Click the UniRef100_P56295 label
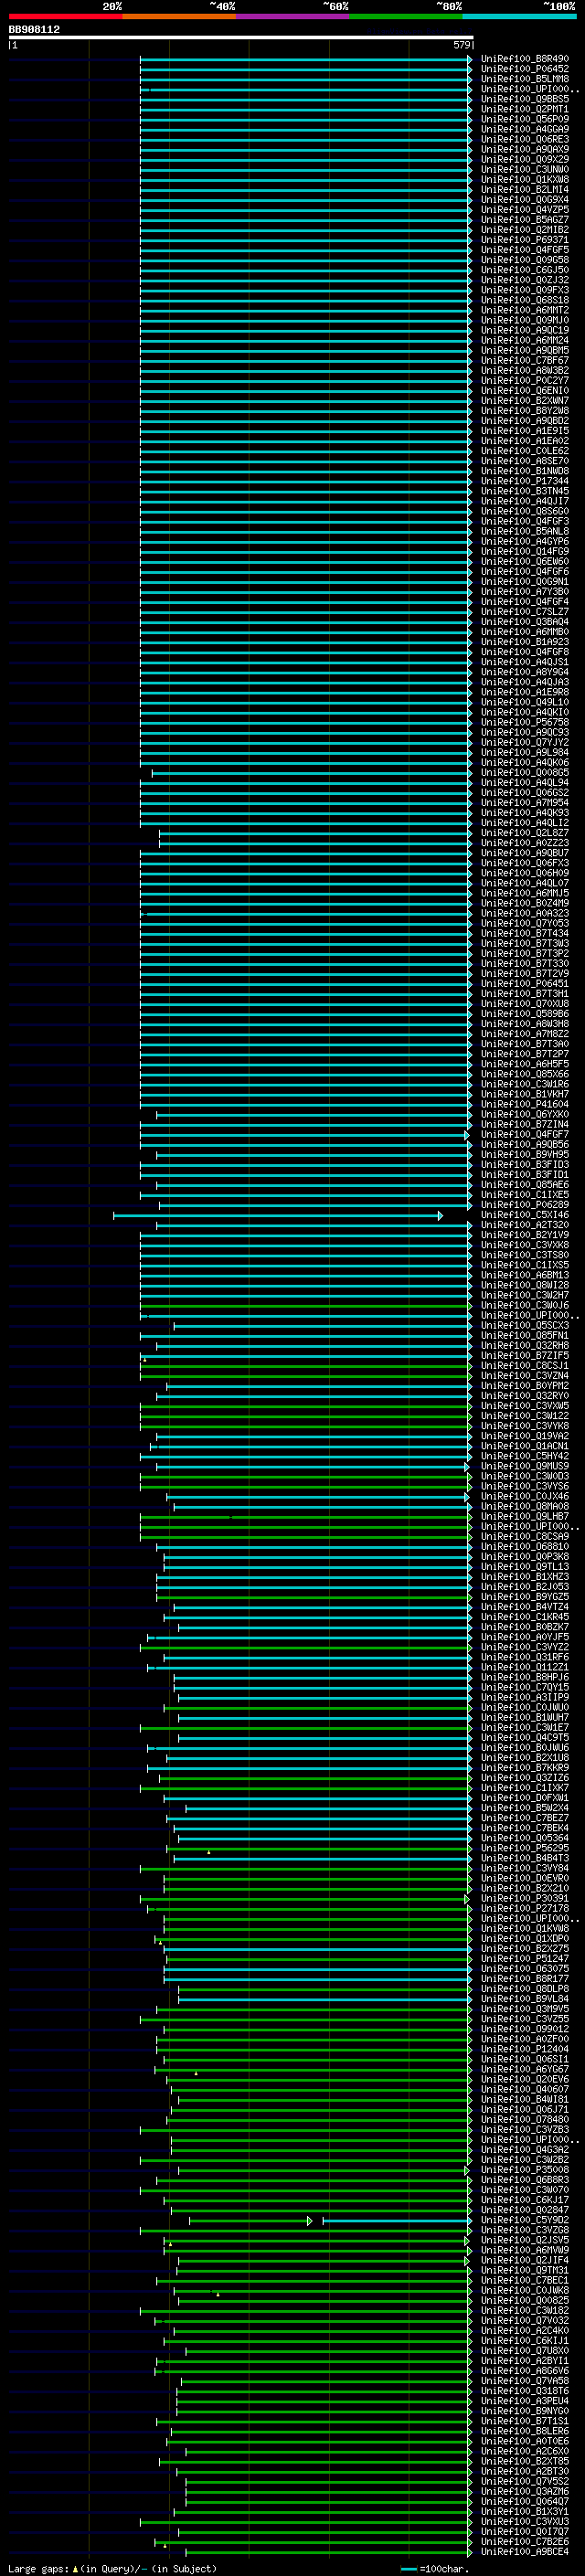Viewport: 585px width, 2576px height. [x=525, y=1848]
